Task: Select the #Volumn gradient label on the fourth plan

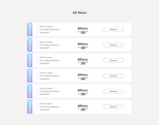Action: click(x=30, y=76)
